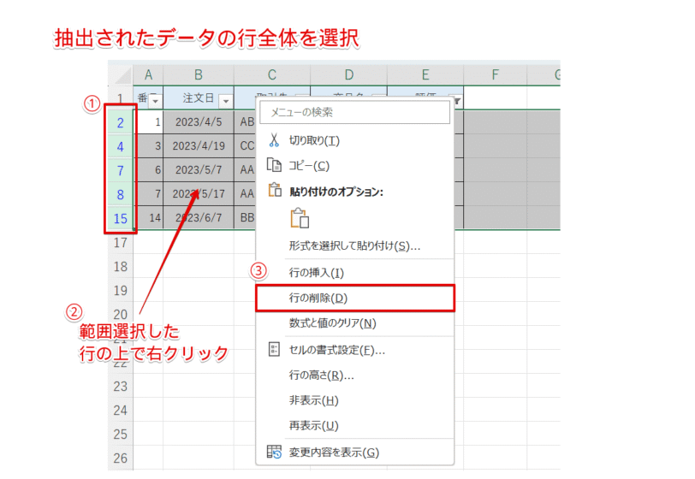Select row header 25

(x=120, y=435)
